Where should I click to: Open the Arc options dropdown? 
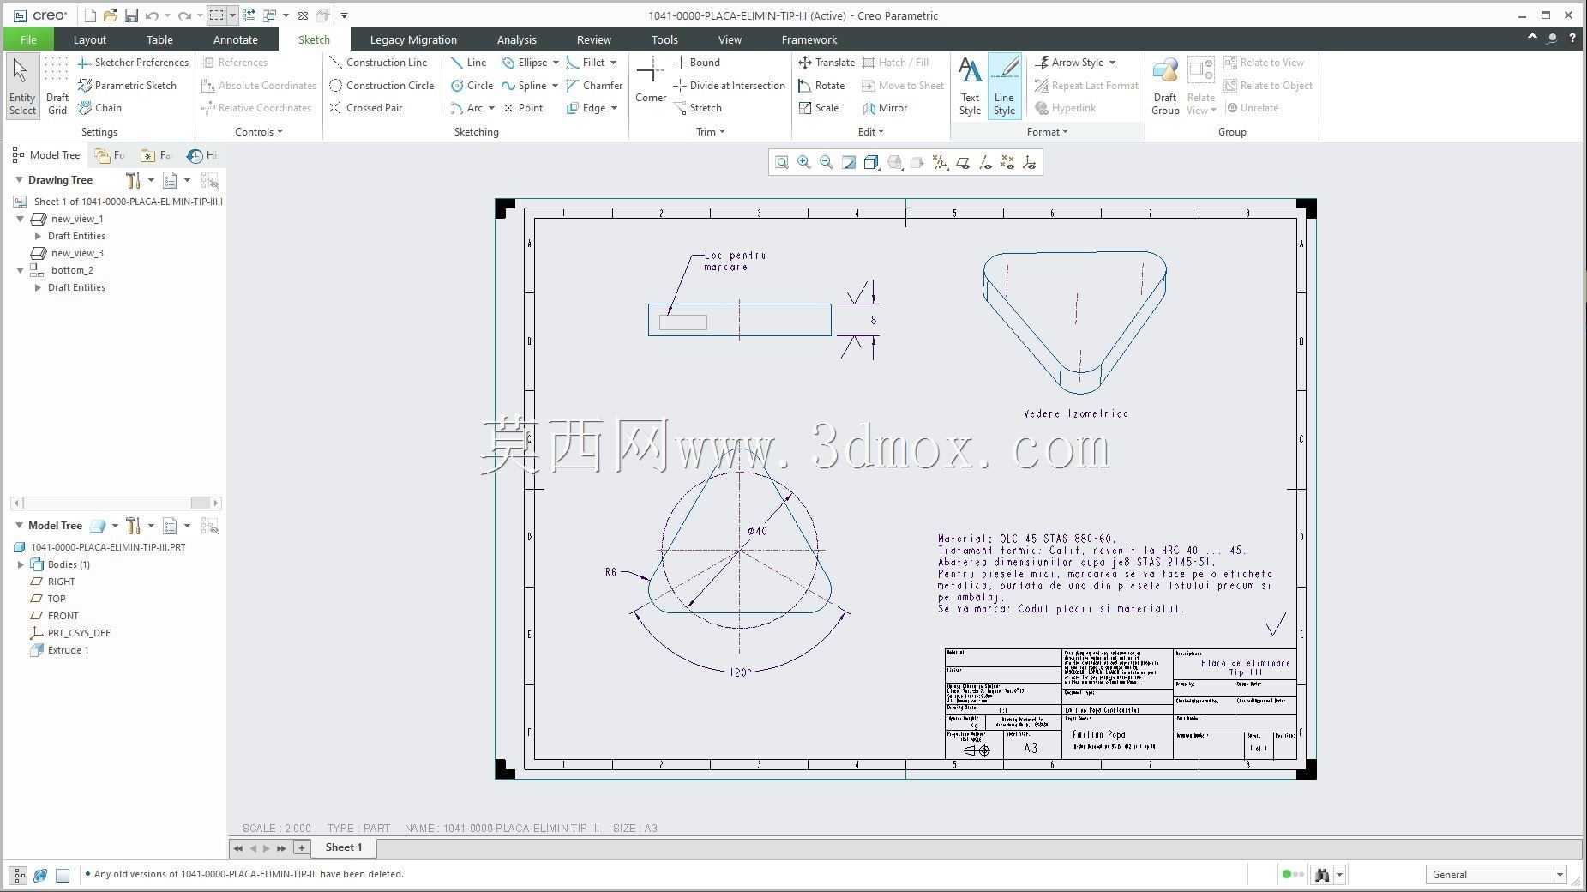(x=491, y=108)
